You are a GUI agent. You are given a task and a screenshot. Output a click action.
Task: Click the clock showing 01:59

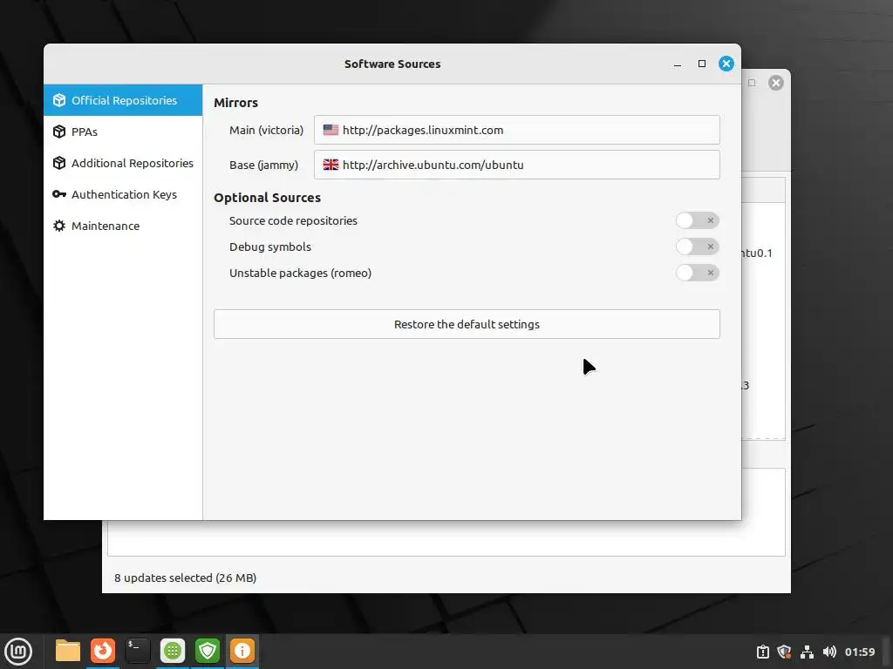click(x=859, y=652)
